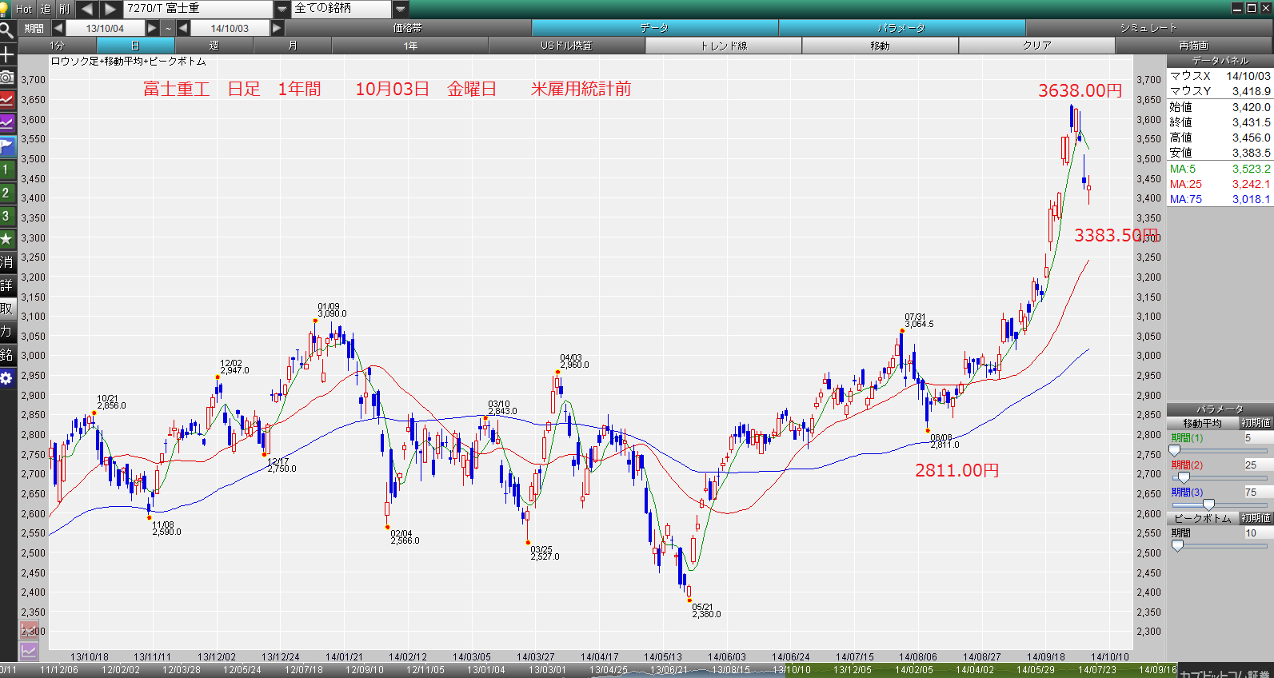Select the 週 weekly timeframe tab
Viewport: 1274px width, 678px height.
coord(214,46)
